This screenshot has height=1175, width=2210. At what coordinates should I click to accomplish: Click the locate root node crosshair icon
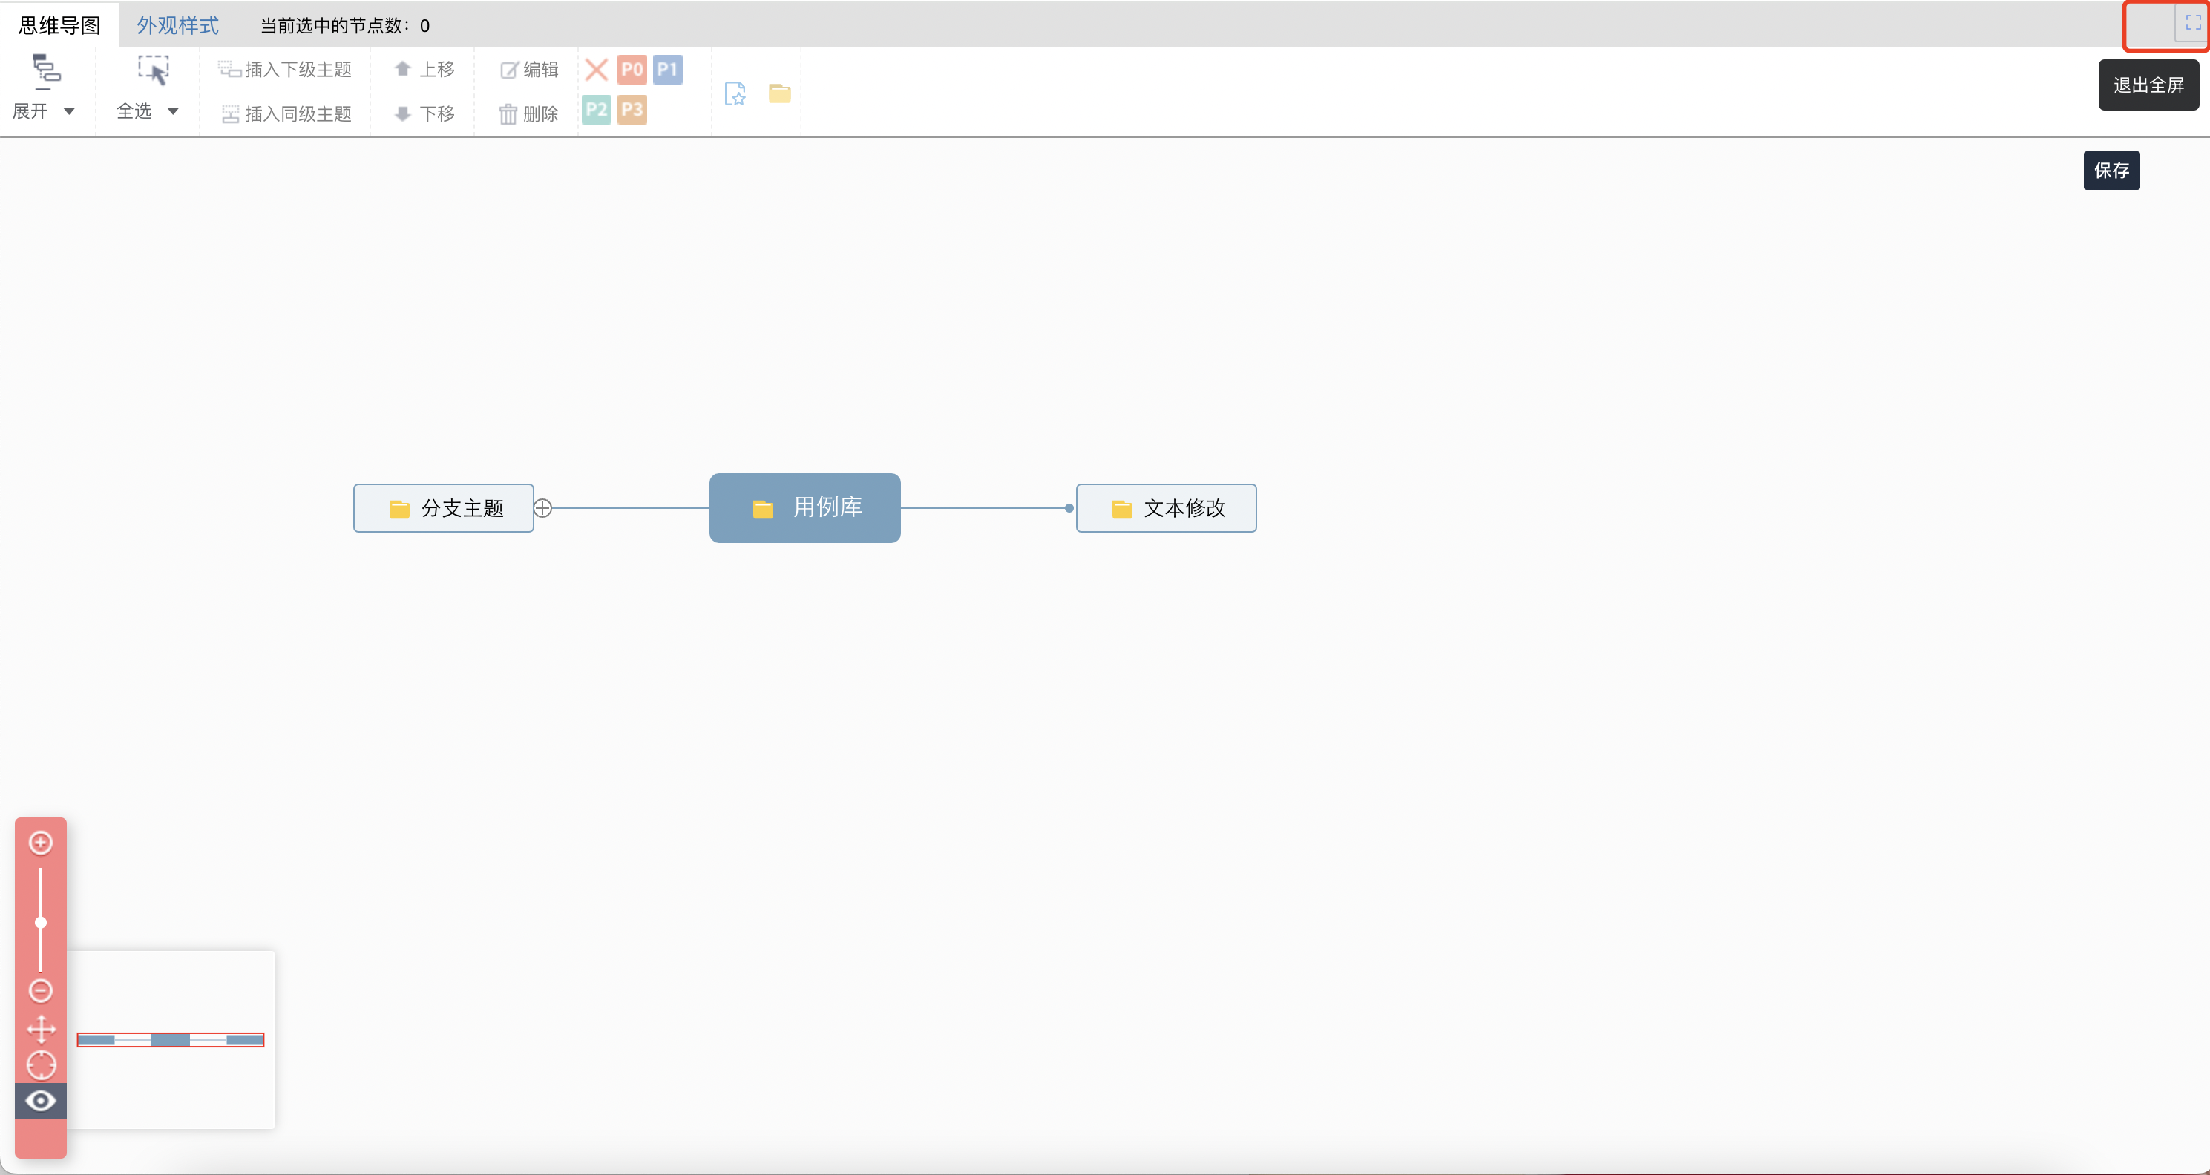tap(40, 1064)
